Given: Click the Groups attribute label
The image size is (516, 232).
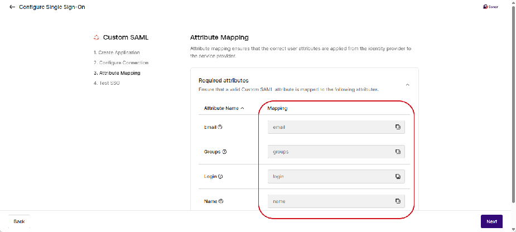Looking at the screenshot, I should click(213, 152).
